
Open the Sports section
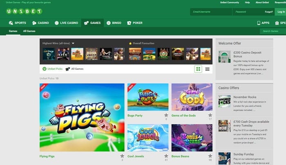(18, 23)
